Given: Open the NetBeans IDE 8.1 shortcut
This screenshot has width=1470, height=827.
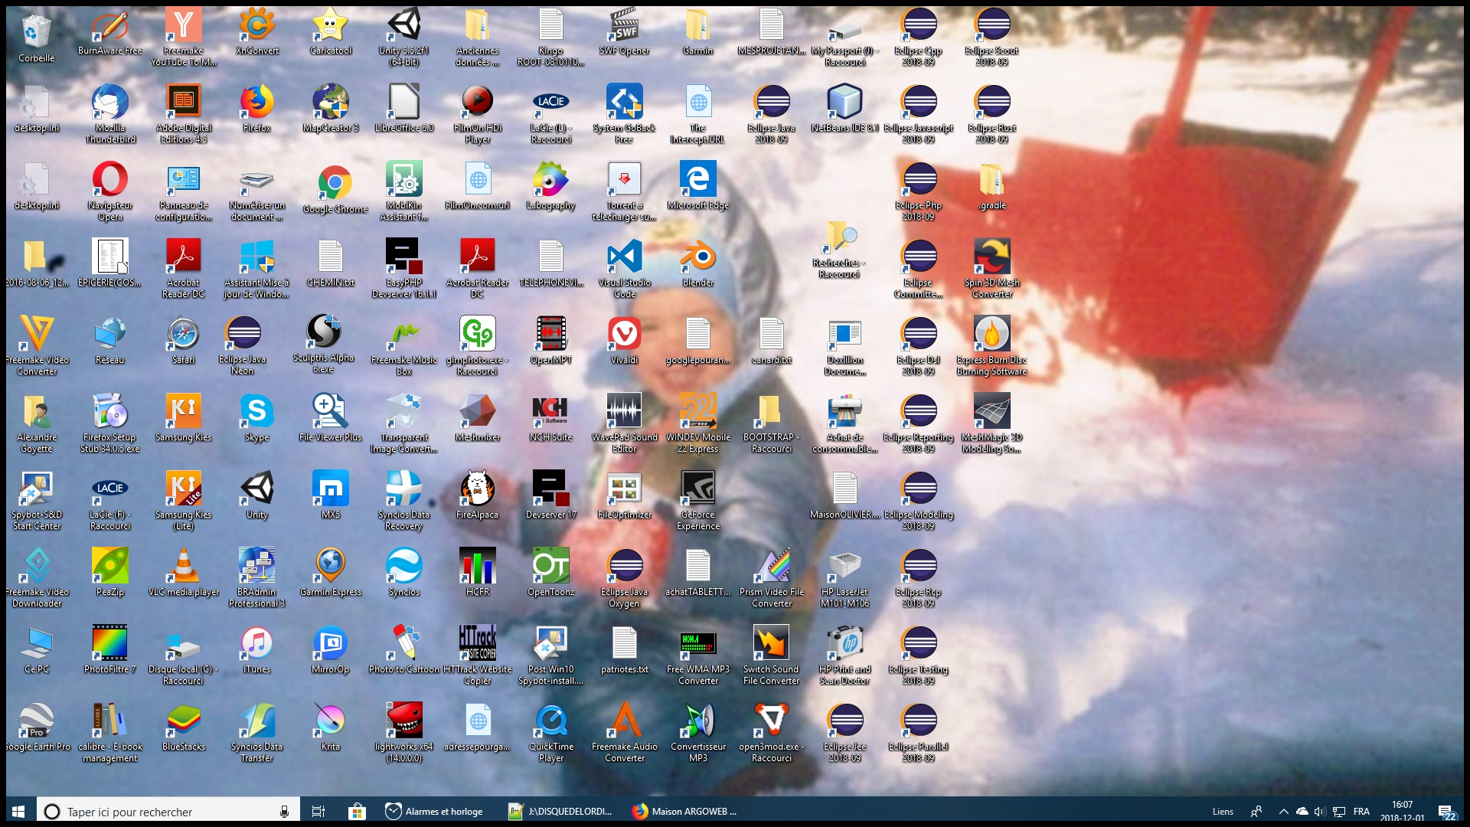Looking at the screenshot, I should coord(844,103).
